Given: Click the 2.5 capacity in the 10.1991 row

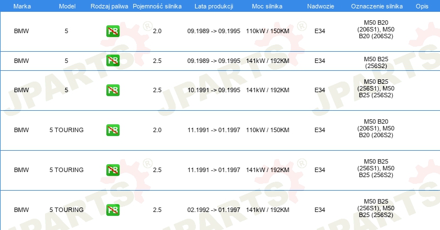Looking at the screenshot, I should (157, 90).
